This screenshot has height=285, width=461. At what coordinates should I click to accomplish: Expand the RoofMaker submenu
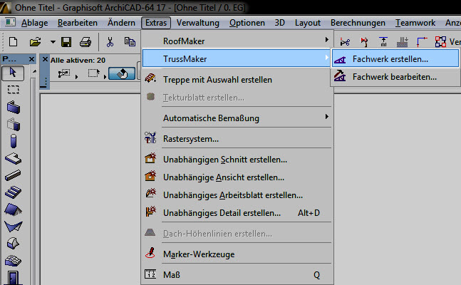[x=237, y=41]
